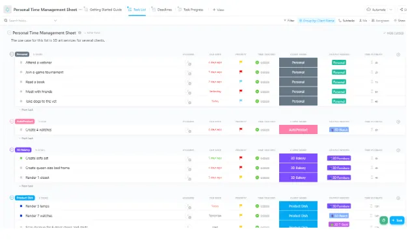Start time tracker for Create queen size bed frame

point(257,168)
